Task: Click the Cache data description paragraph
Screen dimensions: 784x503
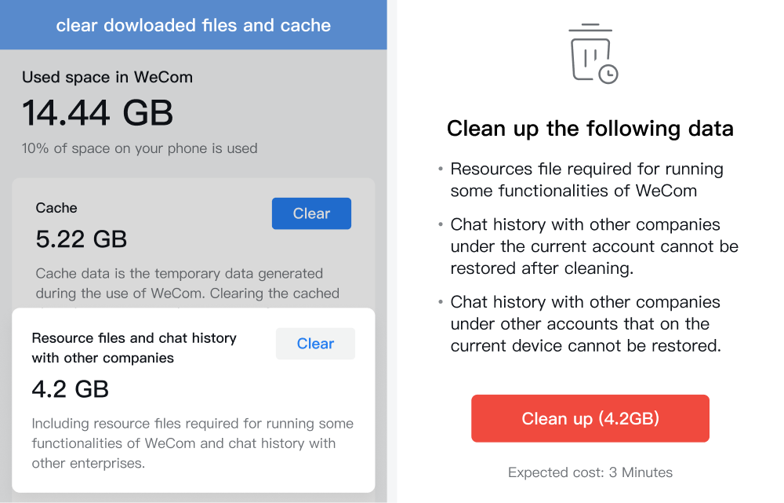Action: click(187, 283)
